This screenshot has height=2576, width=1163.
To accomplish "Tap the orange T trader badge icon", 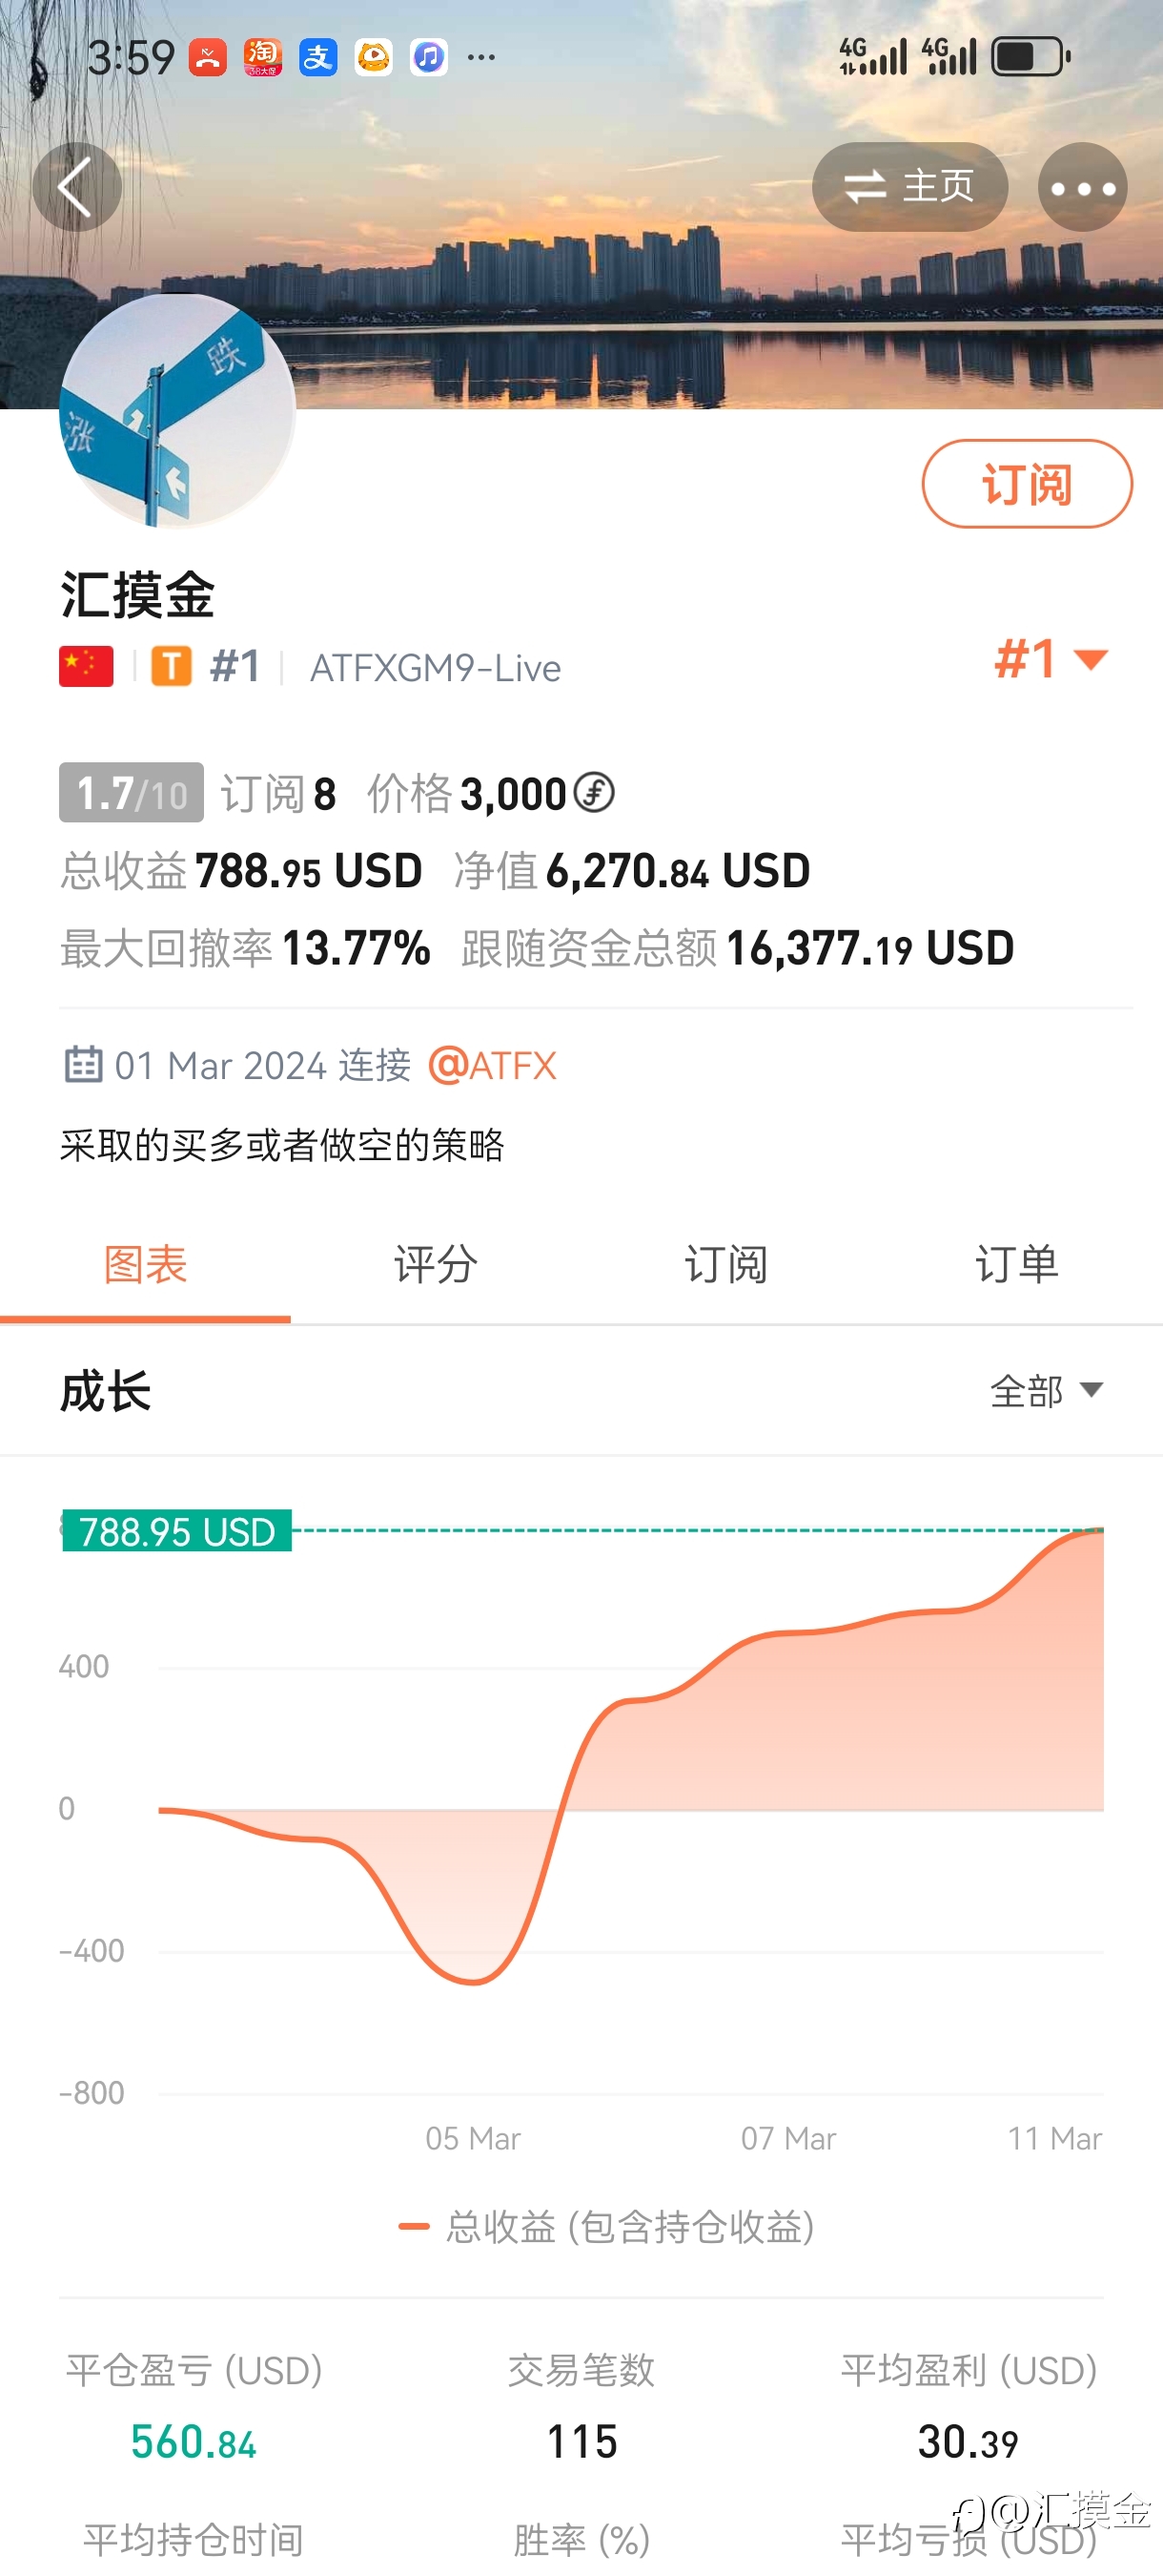I will pos(171,666).
